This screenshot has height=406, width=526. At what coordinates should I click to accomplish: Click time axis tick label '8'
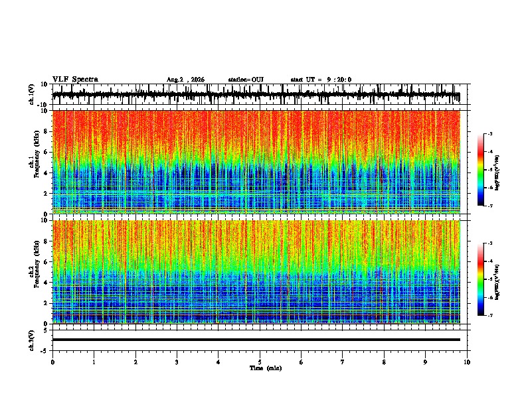point(384,362)
